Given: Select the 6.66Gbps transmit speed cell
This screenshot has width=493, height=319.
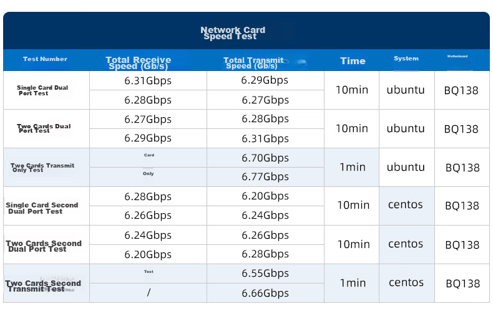Looking at the screenshot, I should [x=265, y=293].
